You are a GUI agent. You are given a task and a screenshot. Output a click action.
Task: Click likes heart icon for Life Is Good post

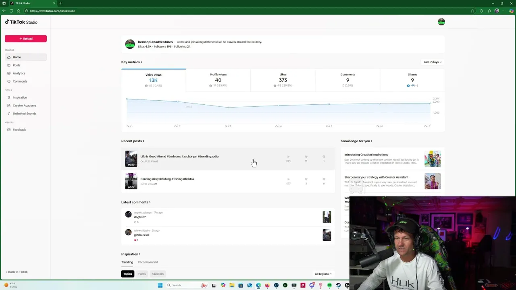pos(306,157)
